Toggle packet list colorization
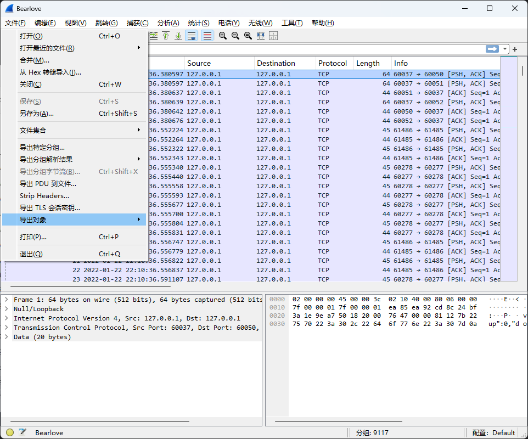The image size is (528, 439). click(207, 36)
